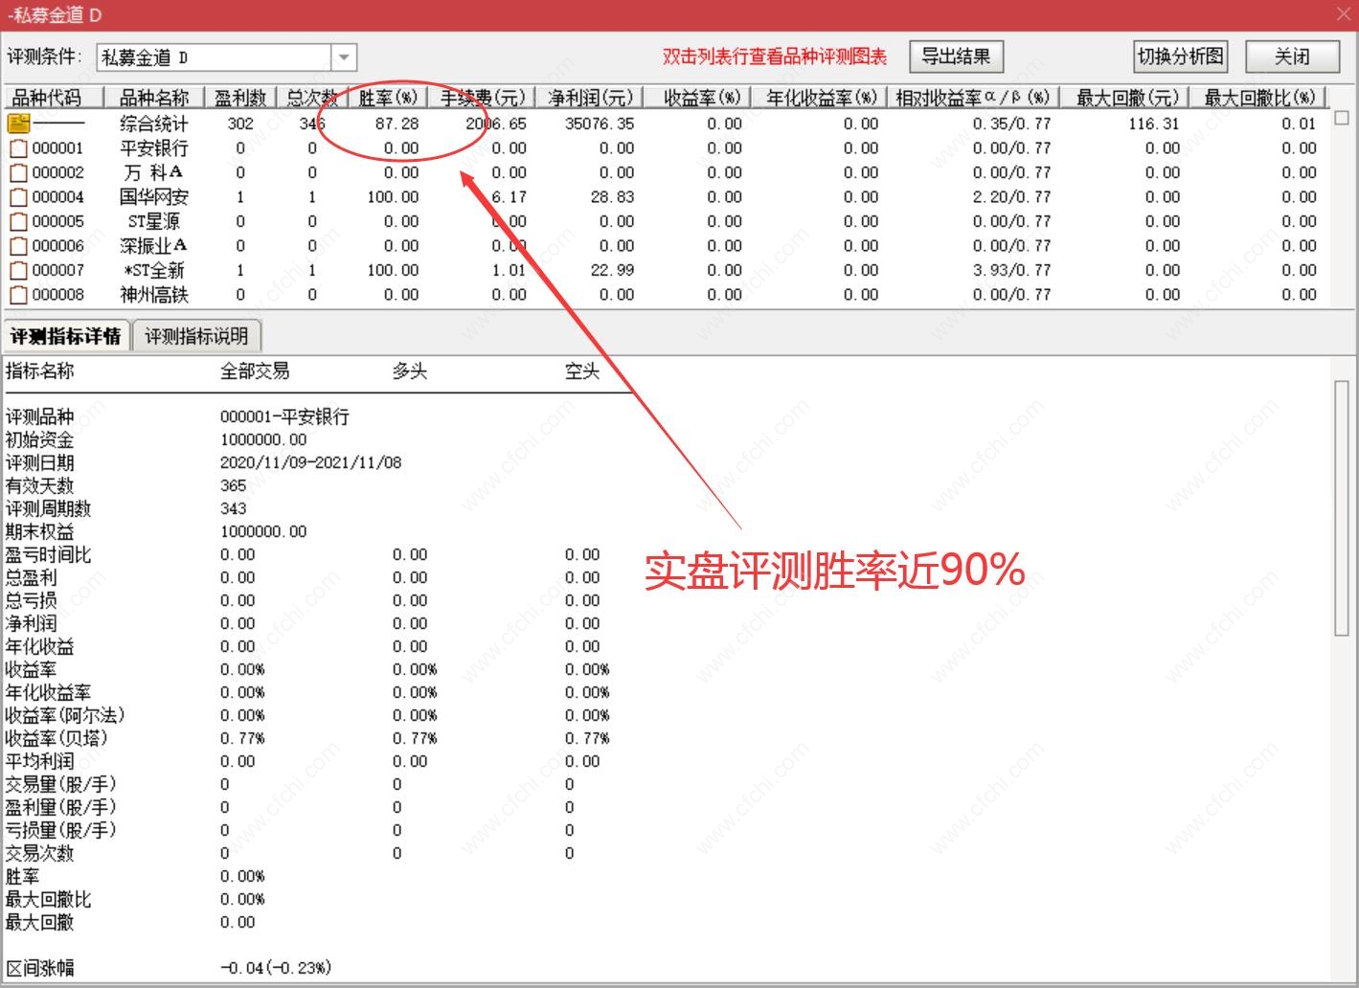Click the 3.93/0.77 relative return cell
Image resolution: width=1359 pixels, height=988 pixels.
click(1011, 270)
